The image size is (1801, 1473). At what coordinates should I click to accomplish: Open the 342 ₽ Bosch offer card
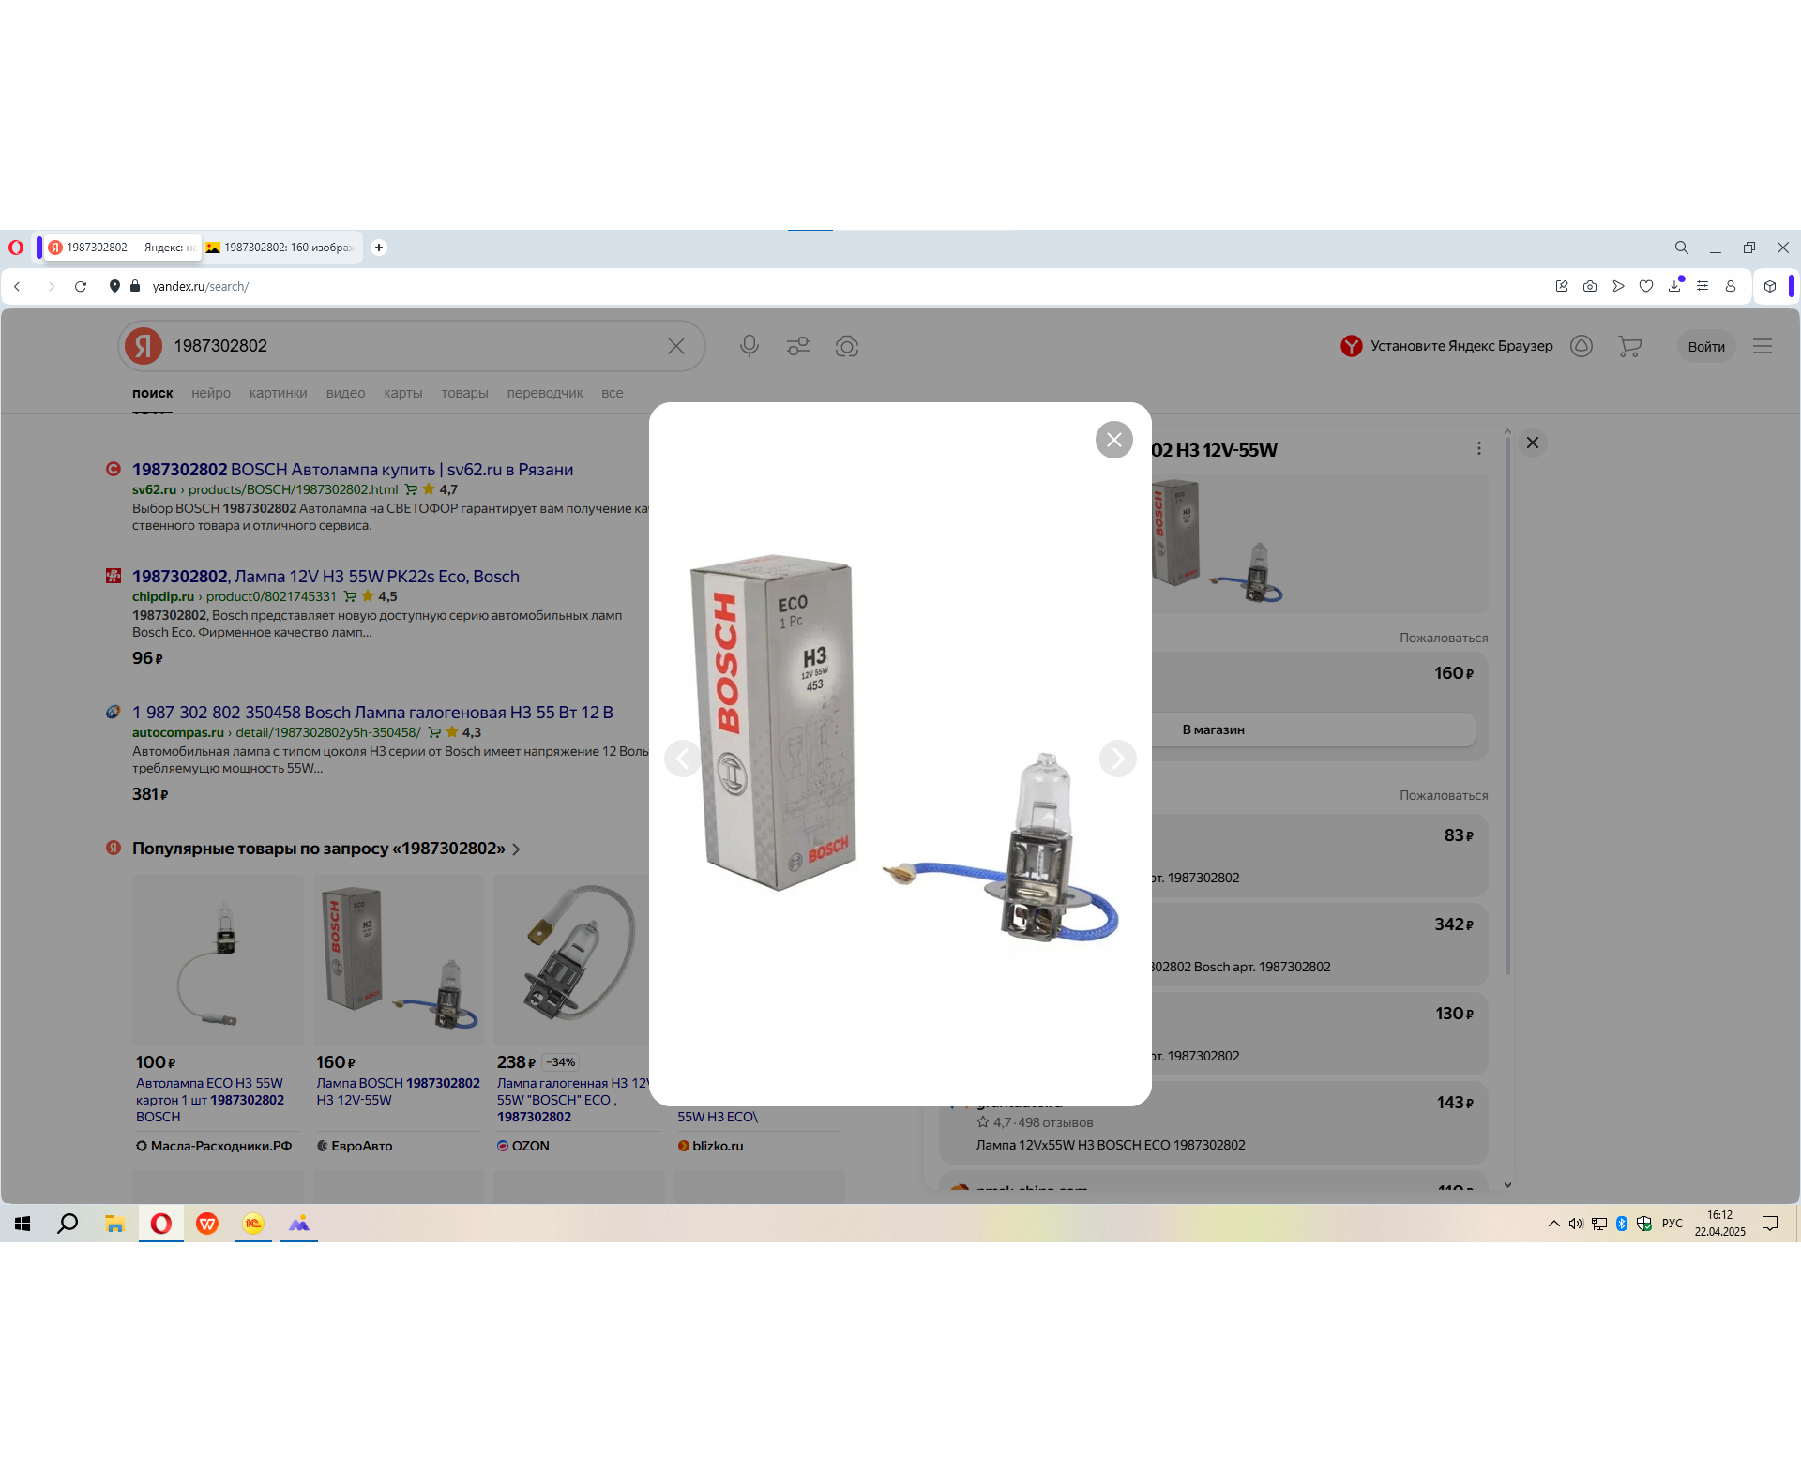(x=1319, y=944)
